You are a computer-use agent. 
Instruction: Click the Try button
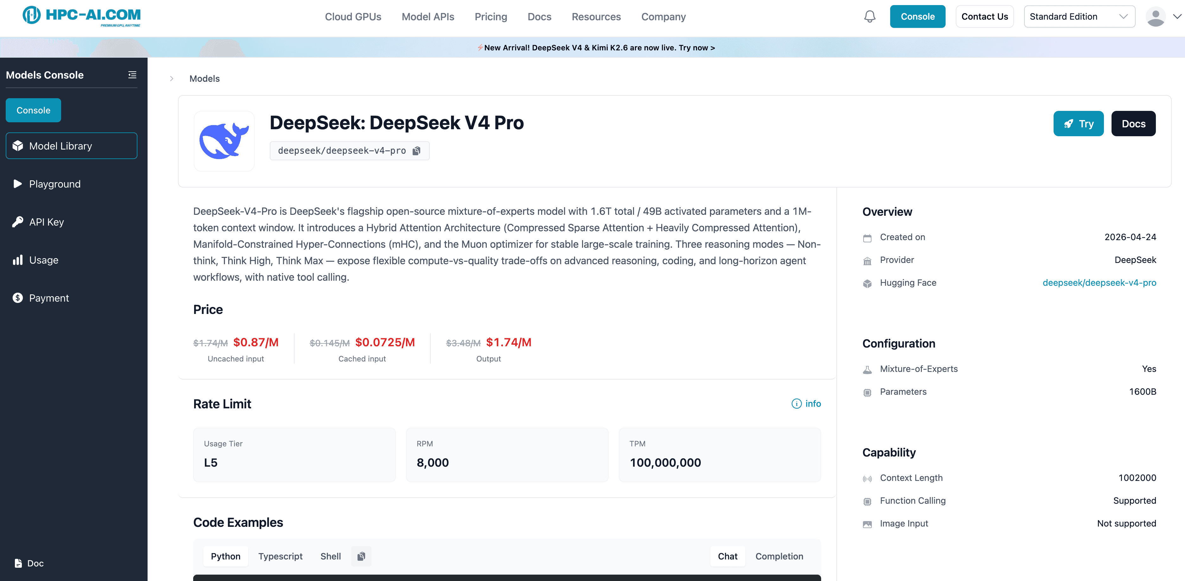[x=1078, y=123]
